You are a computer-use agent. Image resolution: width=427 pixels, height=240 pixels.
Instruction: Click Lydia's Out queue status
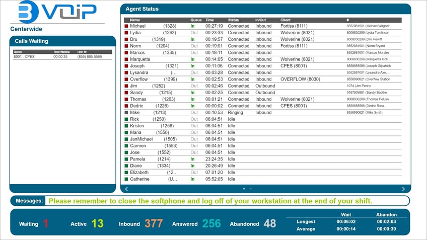pos(194,33)
